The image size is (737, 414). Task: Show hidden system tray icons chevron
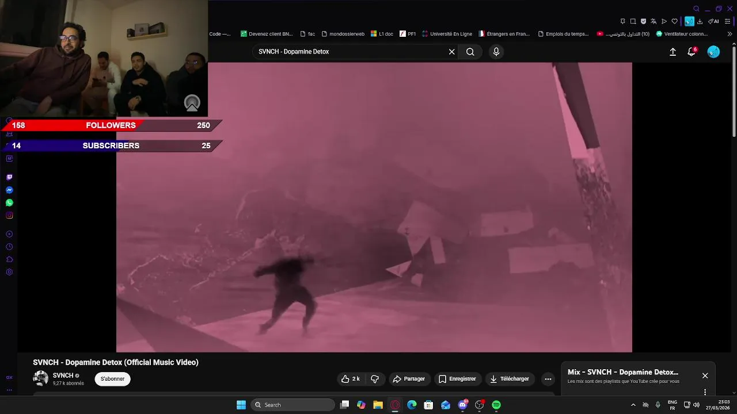click(633, 405)
